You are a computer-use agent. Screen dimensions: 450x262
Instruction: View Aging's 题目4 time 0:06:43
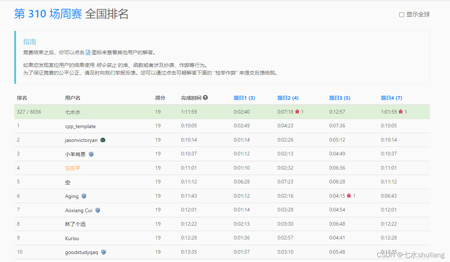[x=389, y=196]
